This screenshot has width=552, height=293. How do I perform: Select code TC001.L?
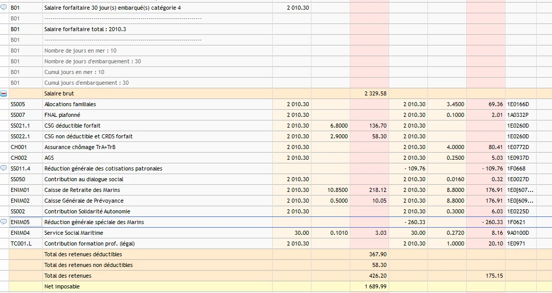(21, 244)
